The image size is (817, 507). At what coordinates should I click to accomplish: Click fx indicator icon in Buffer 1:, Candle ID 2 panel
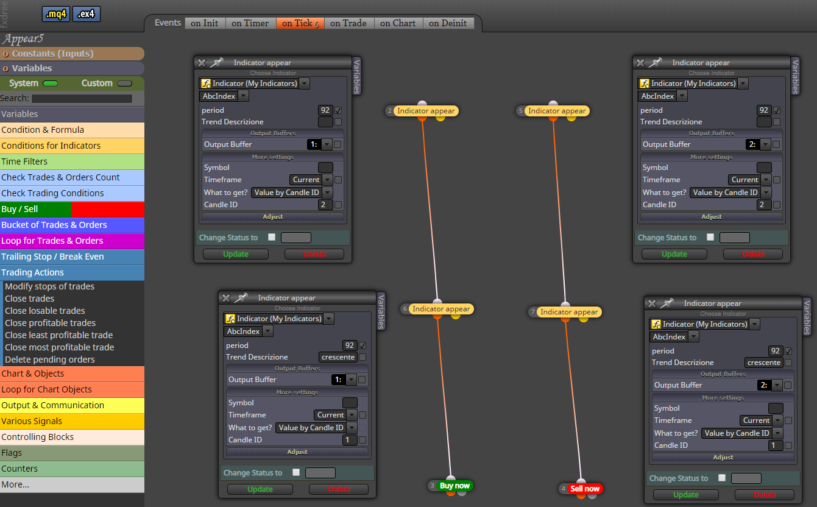[x=206, y=83]
